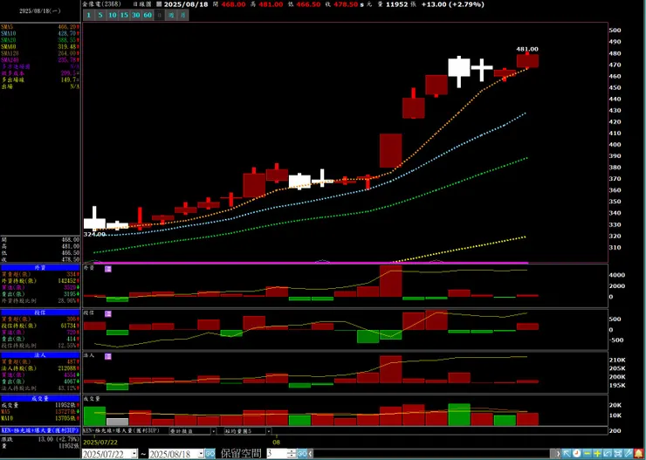This screenshot has height=460, width=646.
Task: Select the 15-minute timeframe button
Action: pos(124,15)
